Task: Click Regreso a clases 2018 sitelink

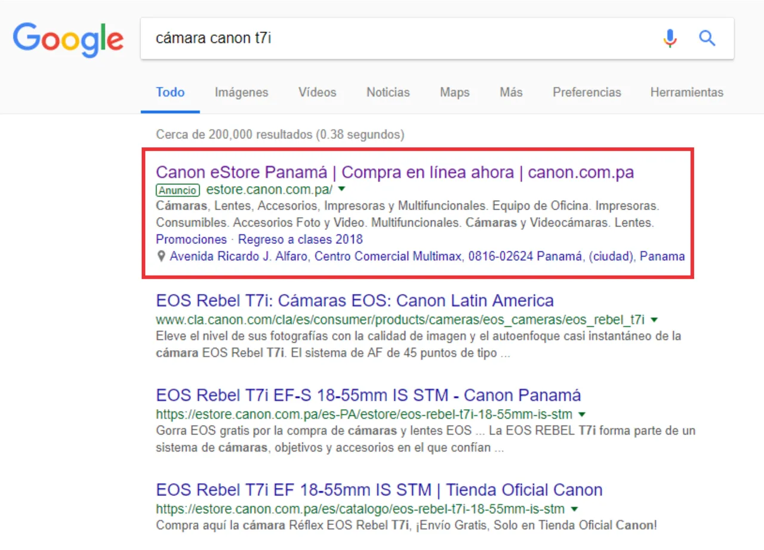Action: (x=300, y=239)
